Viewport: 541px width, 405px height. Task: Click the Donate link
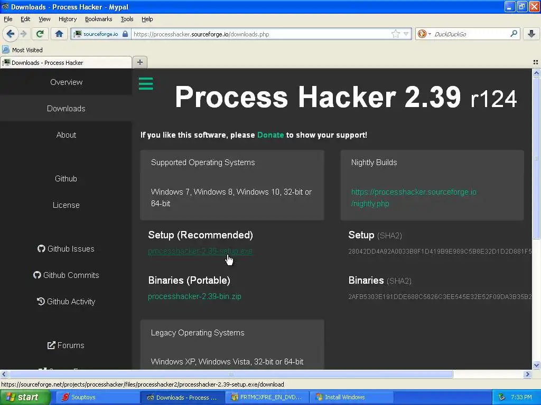pyautogui.click(x=270, y=135)
